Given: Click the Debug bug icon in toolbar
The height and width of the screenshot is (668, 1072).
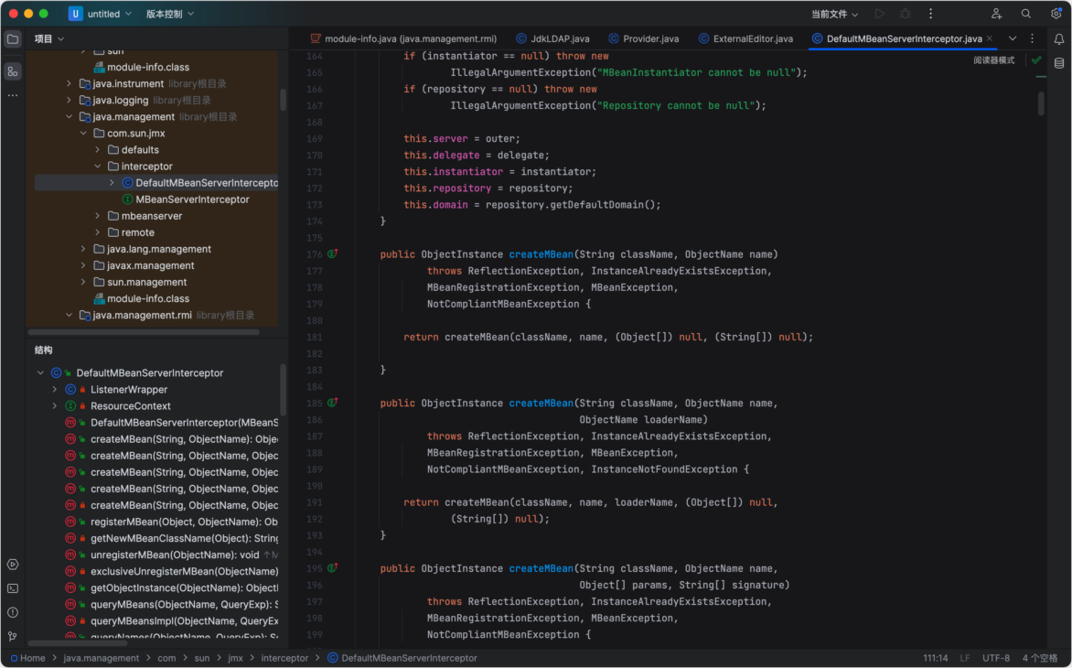Looking at the screenshot, I should click(906, 14).
